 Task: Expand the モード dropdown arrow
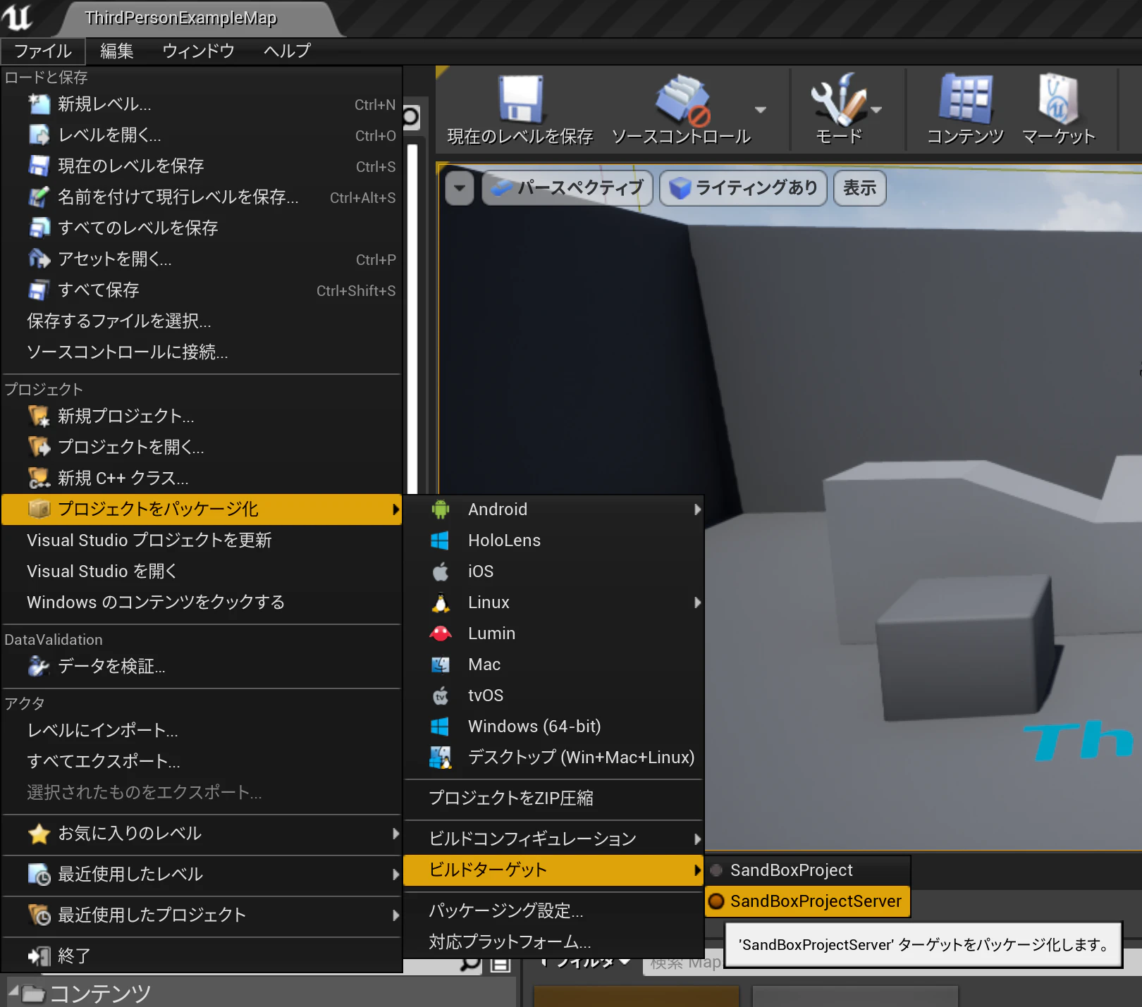(x=876, y=109)
